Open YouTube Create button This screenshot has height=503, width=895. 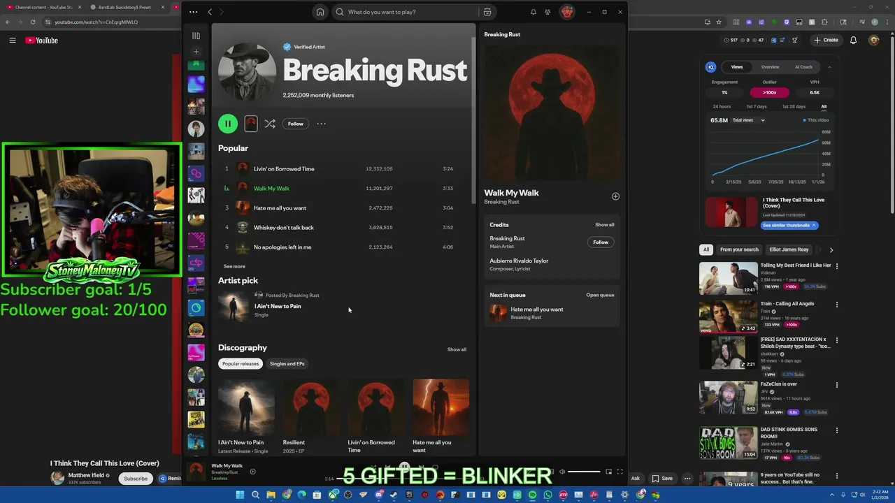point(826,40)
